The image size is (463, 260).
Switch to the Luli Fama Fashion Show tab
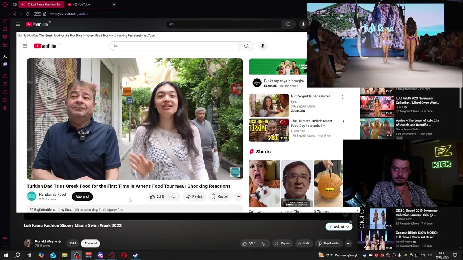point(41,4)
